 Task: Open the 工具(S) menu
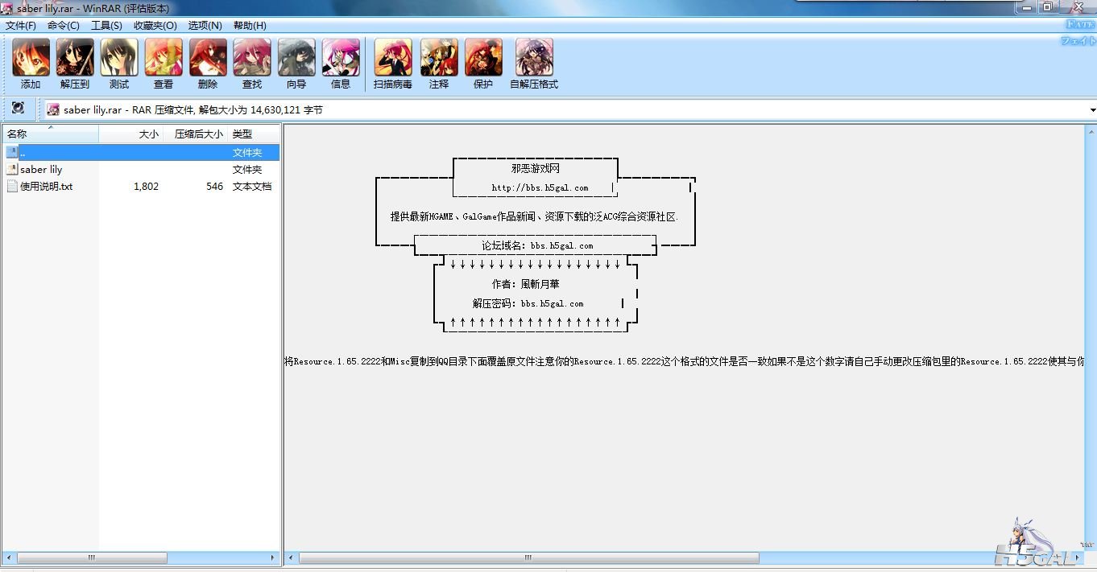106,26
